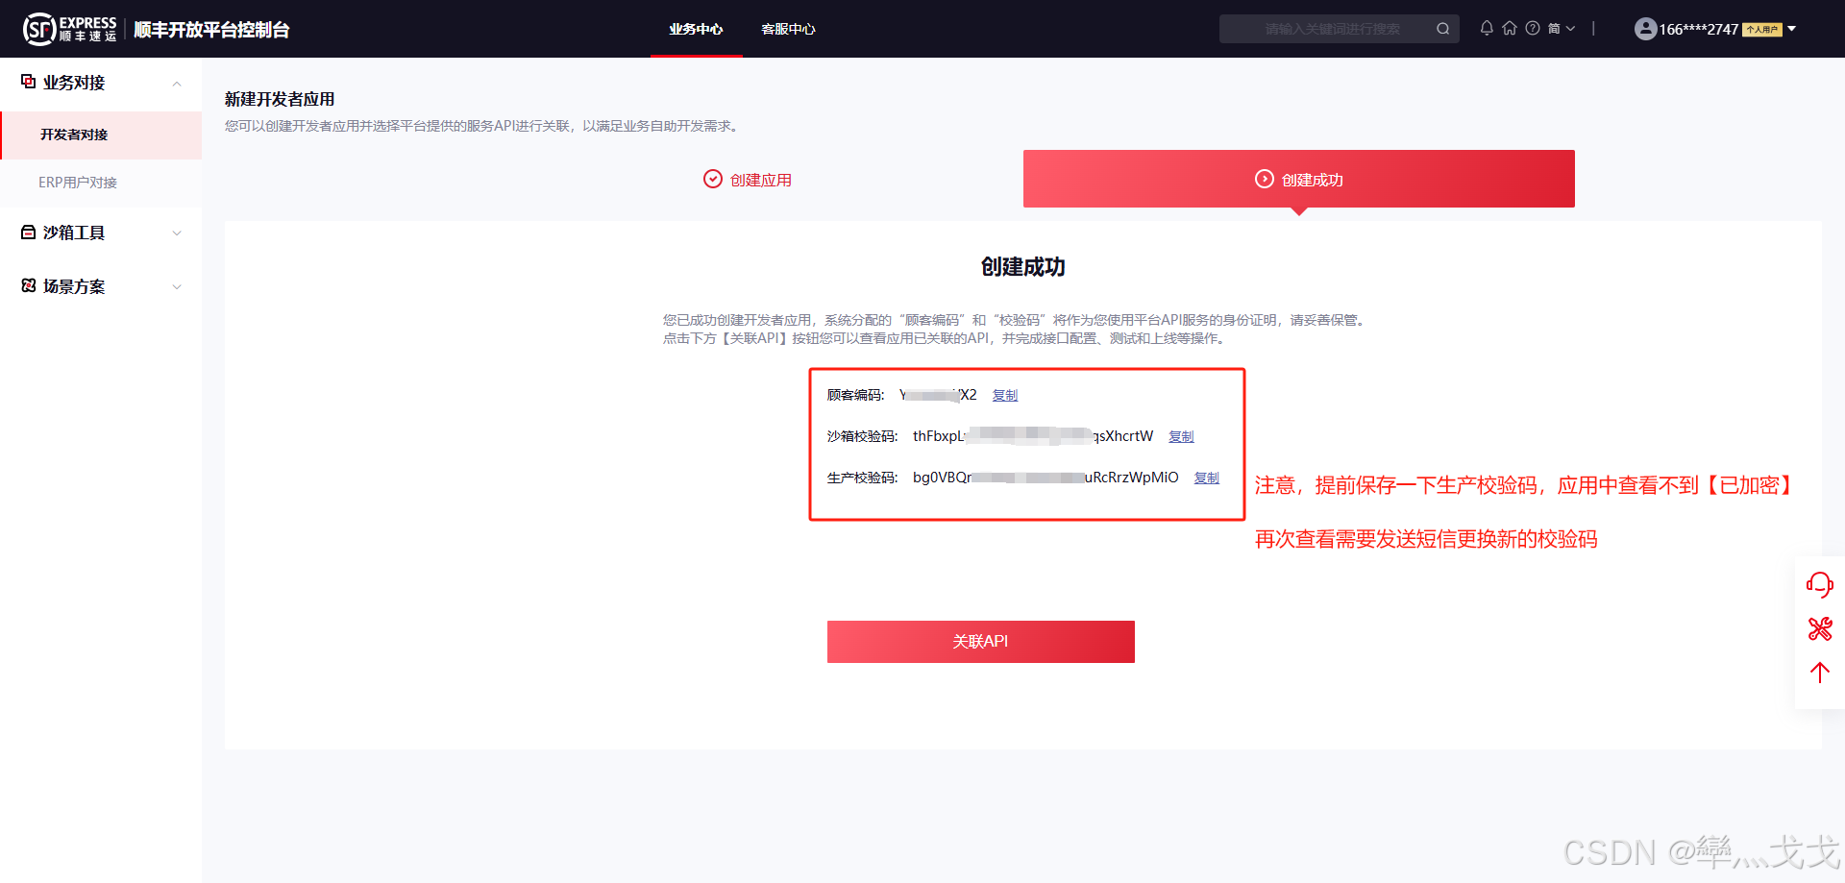
Task: Copy the 生产校验码 value
Action: click(x=1207, y=478)
